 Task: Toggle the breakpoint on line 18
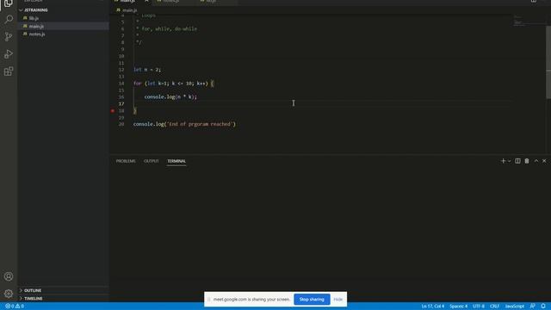(x=113, y=111)
